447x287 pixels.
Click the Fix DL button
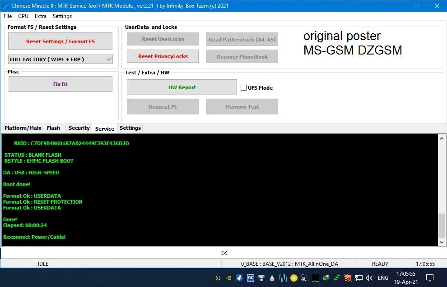coord(61,84)
